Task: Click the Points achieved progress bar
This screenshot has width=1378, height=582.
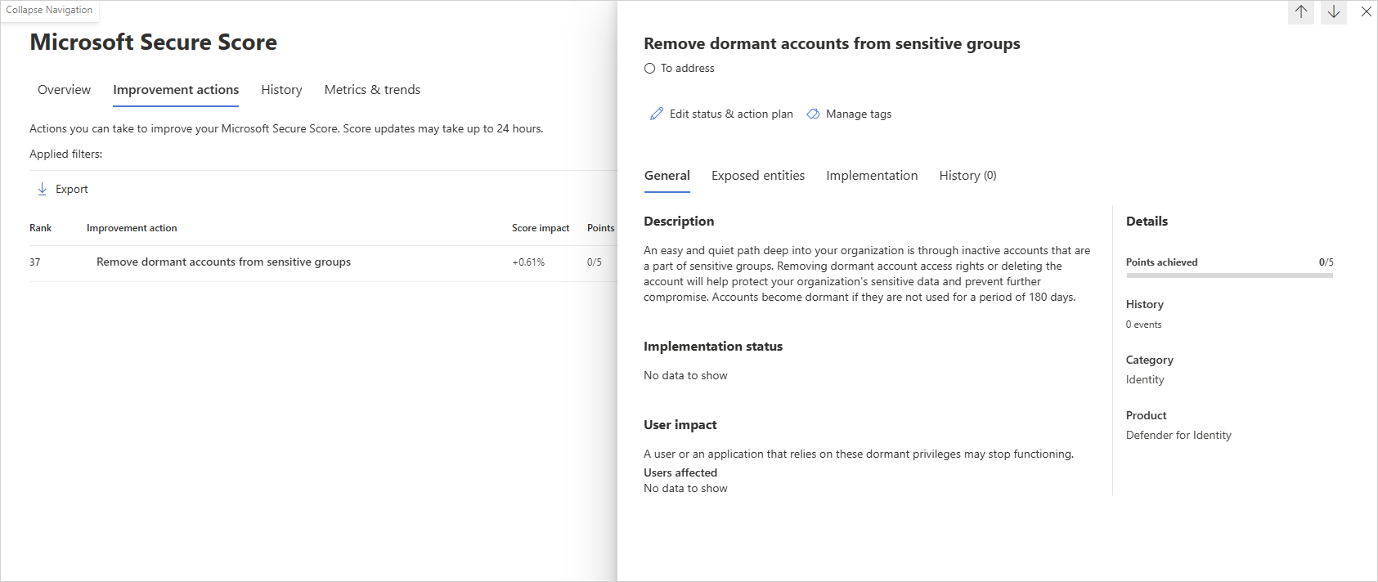Action: point(1228,275)
